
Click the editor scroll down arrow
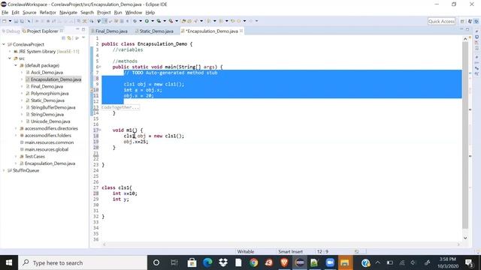pos(465,238)
